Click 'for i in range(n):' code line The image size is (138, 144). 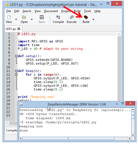coord(43,74)
